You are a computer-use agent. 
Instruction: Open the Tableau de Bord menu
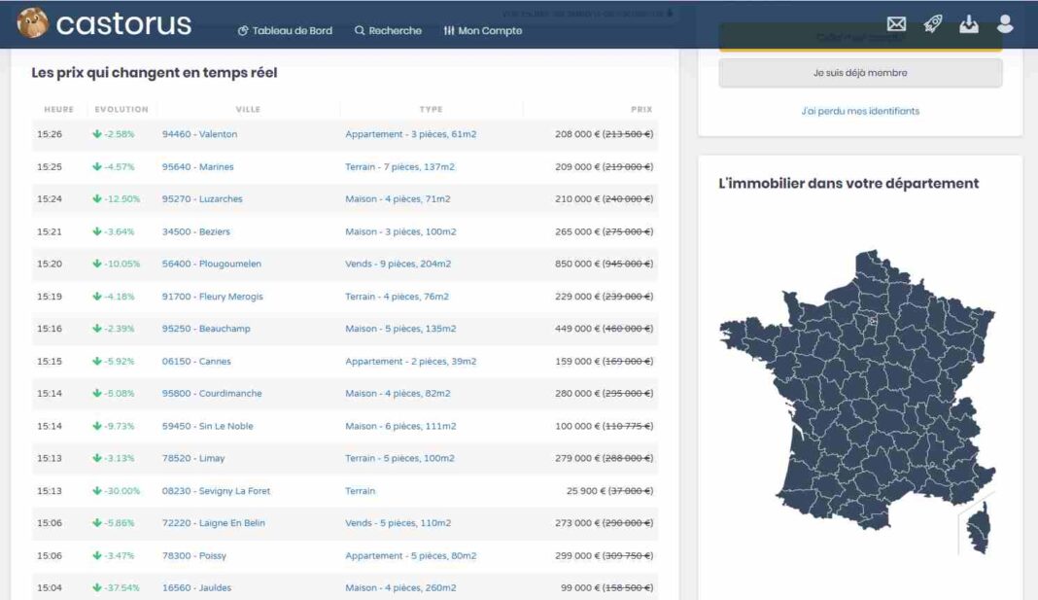292,30
